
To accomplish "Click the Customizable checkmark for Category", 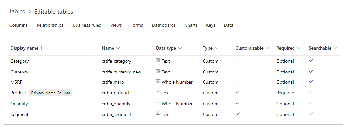I will click(x=238, y=60).
